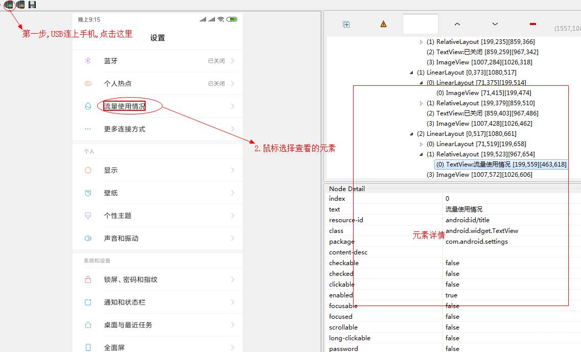This screenshot has height=352, width=581.
Task: Toggle NAF nodes warning icon
Action: 384,24
